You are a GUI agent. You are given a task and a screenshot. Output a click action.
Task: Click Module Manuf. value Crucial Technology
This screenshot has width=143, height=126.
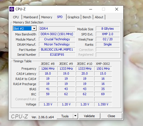pos(57,39)
